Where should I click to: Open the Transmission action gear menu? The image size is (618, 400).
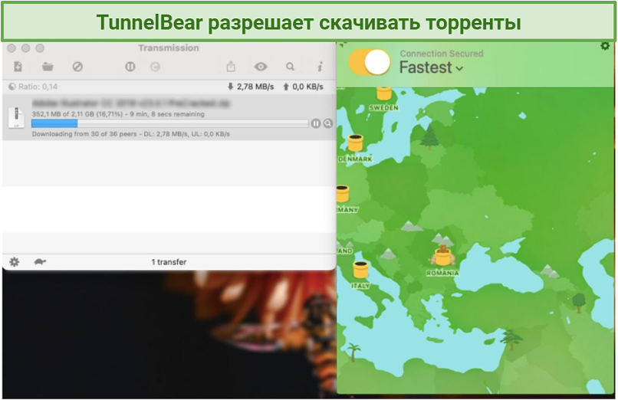coord(15,262)
